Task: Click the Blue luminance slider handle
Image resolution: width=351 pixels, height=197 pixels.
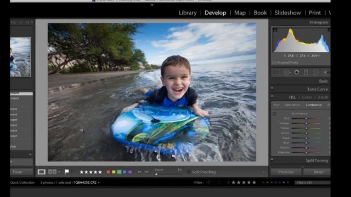Action: point(306,143)
